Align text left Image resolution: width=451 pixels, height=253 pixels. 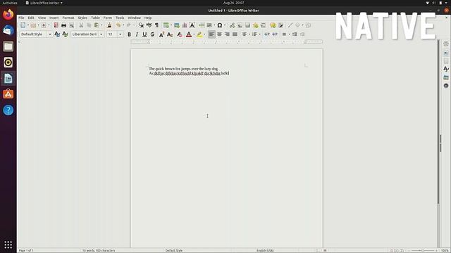[211, 34]
